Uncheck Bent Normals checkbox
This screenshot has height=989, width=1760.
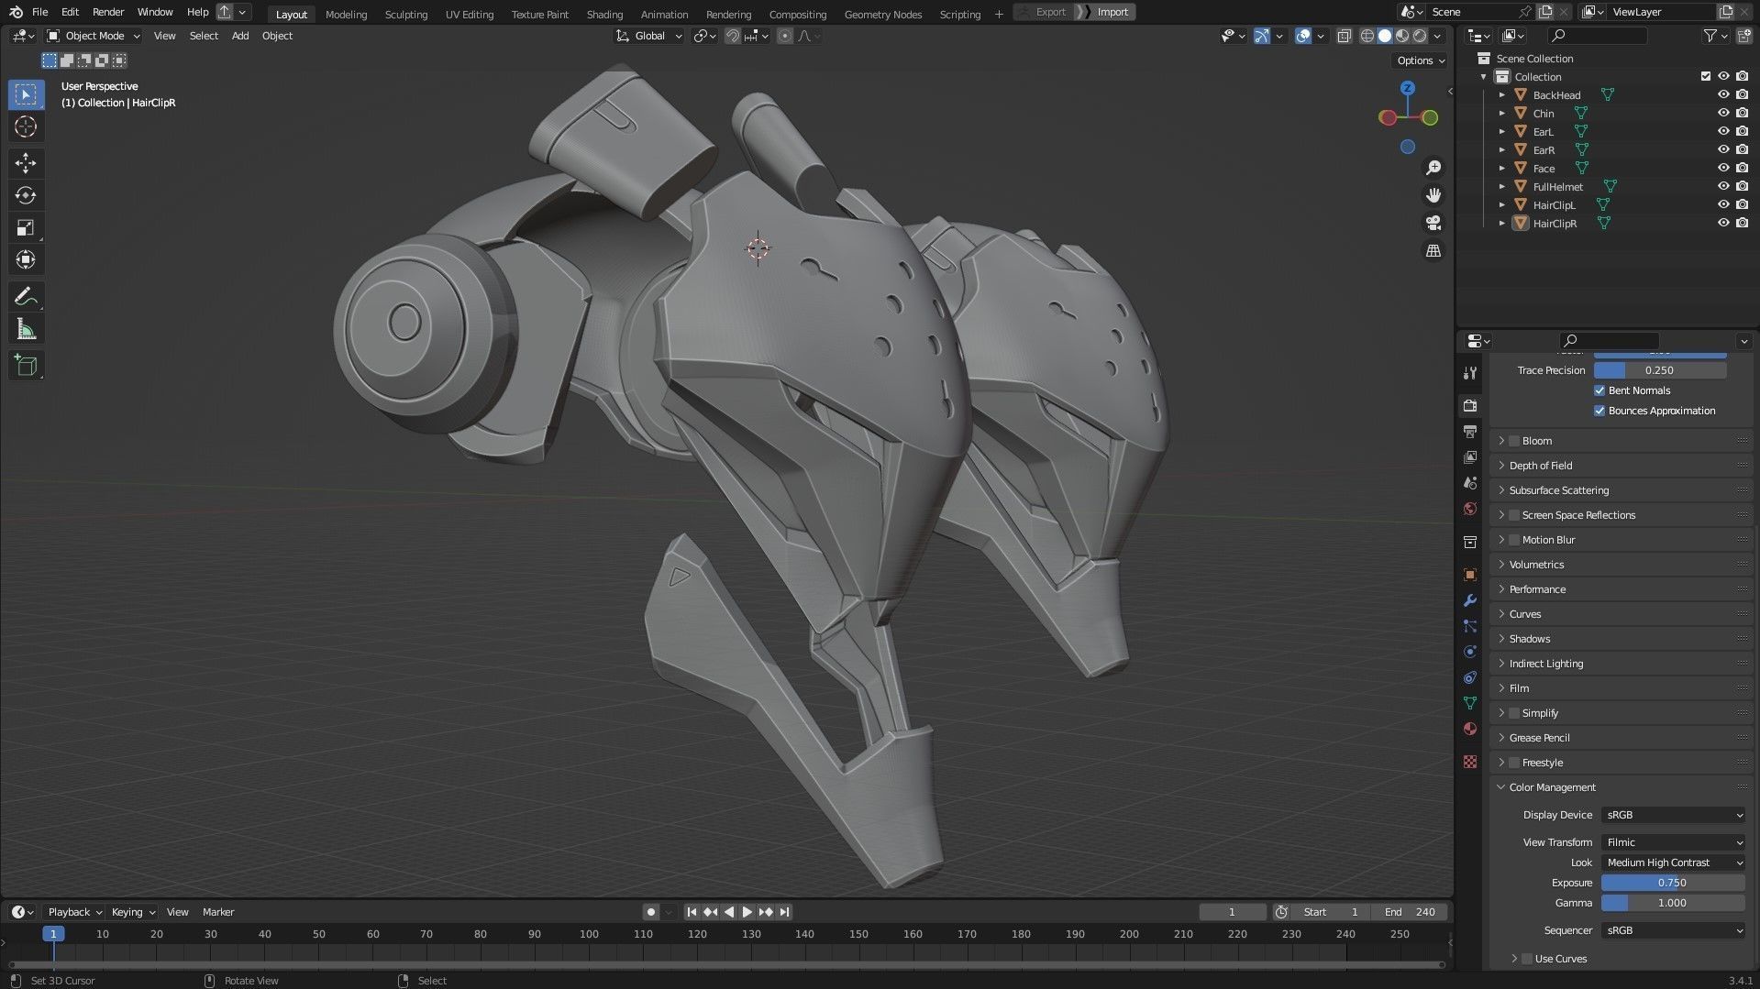point(1599,390)
